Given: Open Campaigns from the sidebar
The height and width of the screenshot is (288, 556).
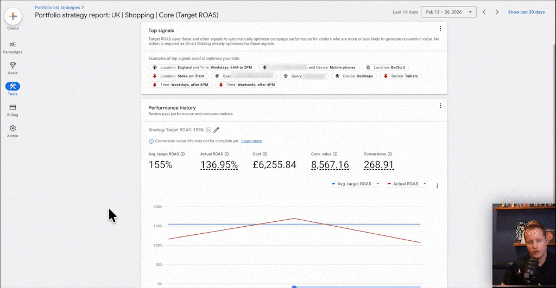Looking at the screenshot, I should point(12,44).
